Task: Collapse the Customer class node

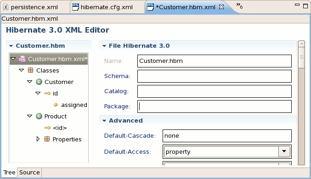Action: point(29,82)
